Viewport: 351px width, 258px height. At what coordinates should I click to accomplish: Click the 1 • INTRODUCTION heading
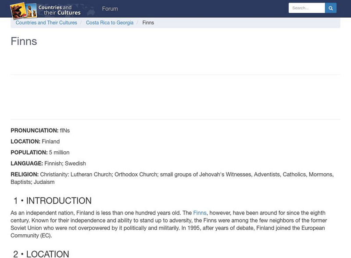click(52, 201)
